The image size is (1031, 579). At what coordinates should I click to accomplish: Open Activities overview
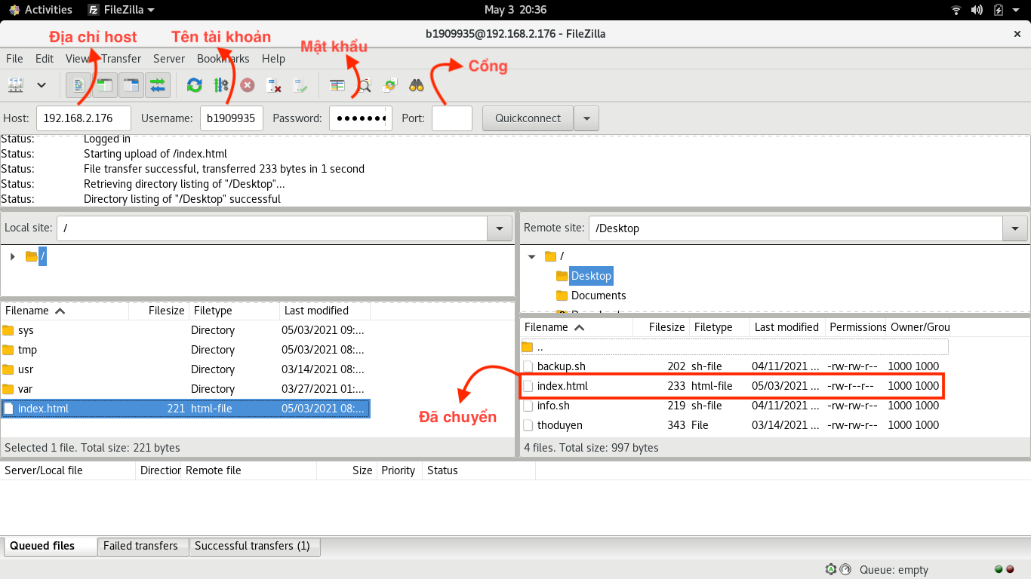click(x=41, y=10)
